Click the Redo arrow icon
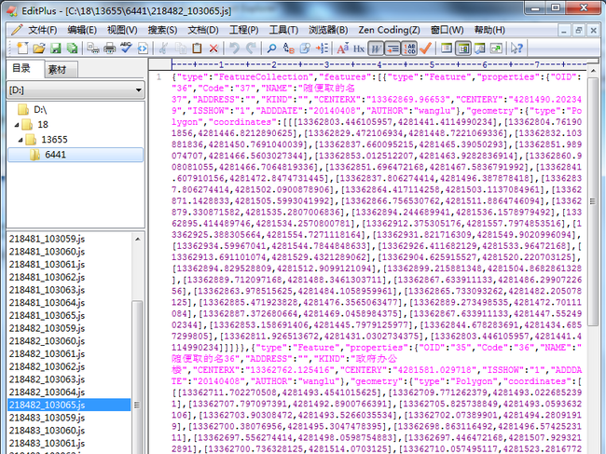Viewport: 606px width, 454px height. pos(251,48)
